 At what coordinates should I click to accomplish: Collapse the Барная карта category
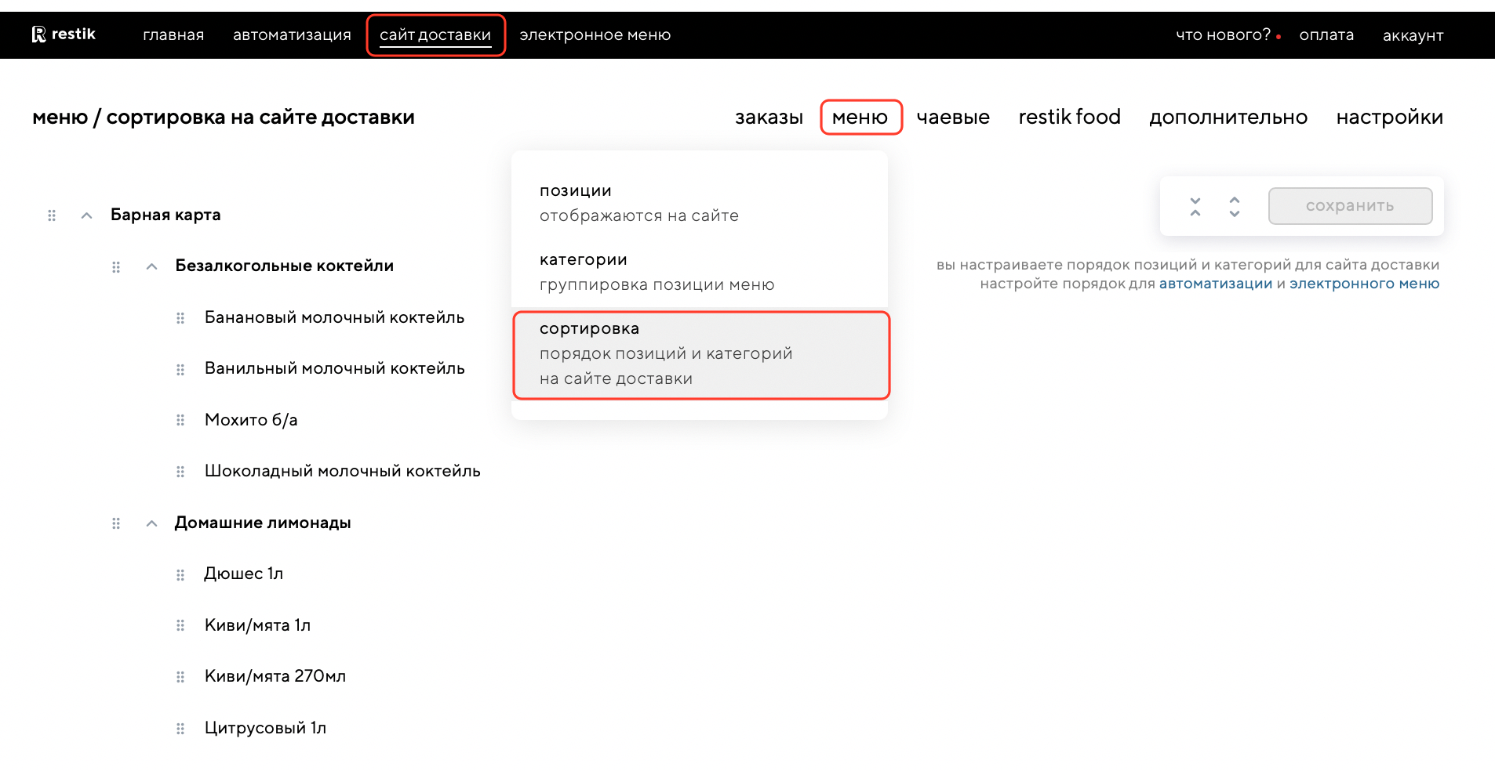pos(87,215)
